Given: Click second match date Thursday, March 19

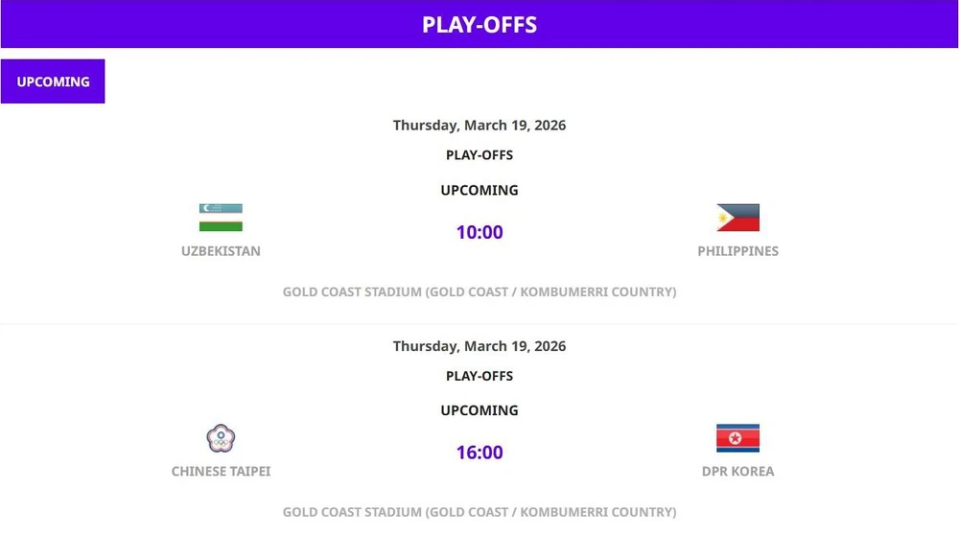Looking at the screenshot, I should [x=479, y=346].
